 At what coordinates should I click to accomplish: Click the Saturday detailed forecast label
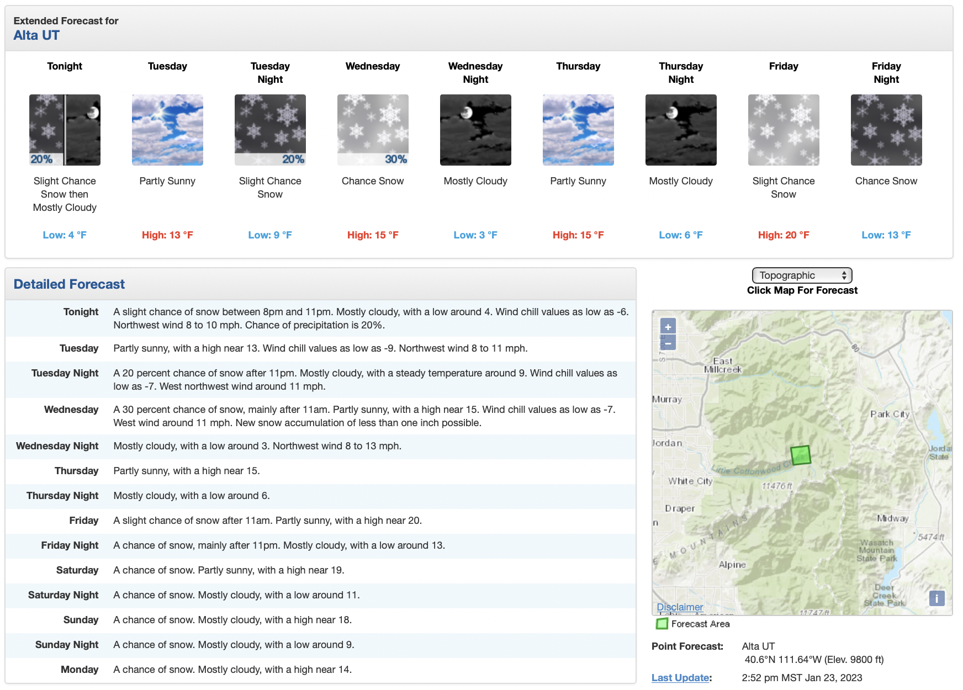point(77,570)
